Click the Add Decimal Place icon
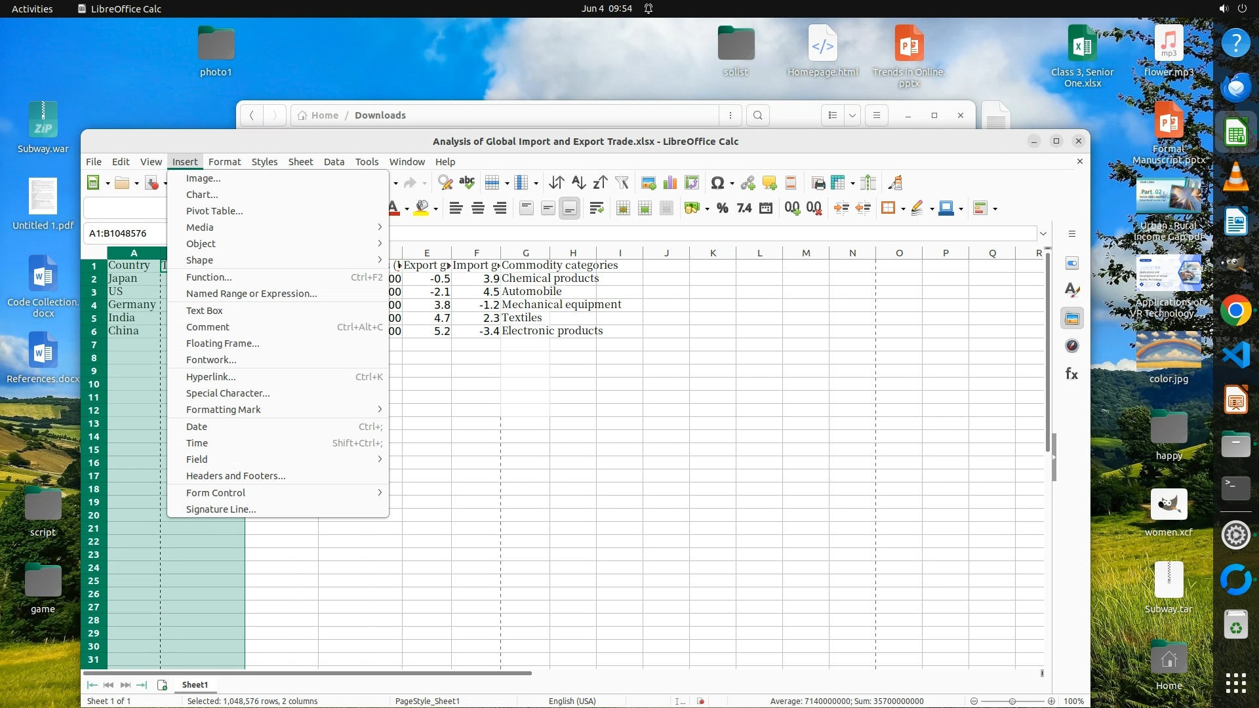 (x=792, y=208)
